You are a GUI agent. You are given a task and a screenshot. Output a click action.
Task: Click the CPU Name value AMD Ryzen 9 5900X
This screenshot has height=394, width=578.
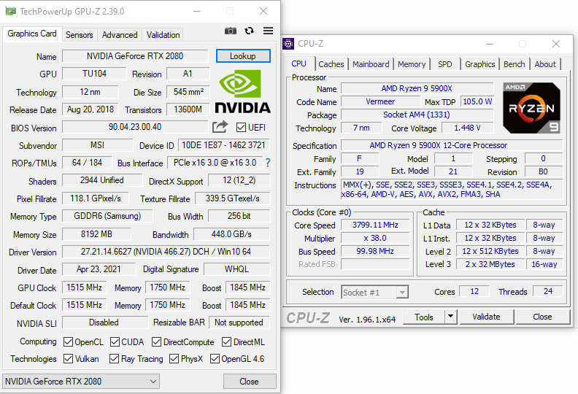[x=417, y=88]
